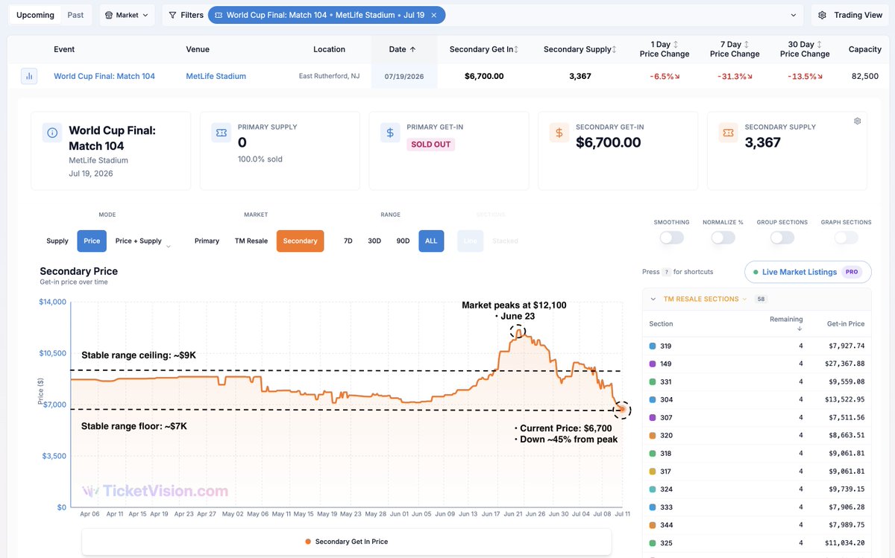Click the Secondary Get-In dollar icon

(559, 133)
